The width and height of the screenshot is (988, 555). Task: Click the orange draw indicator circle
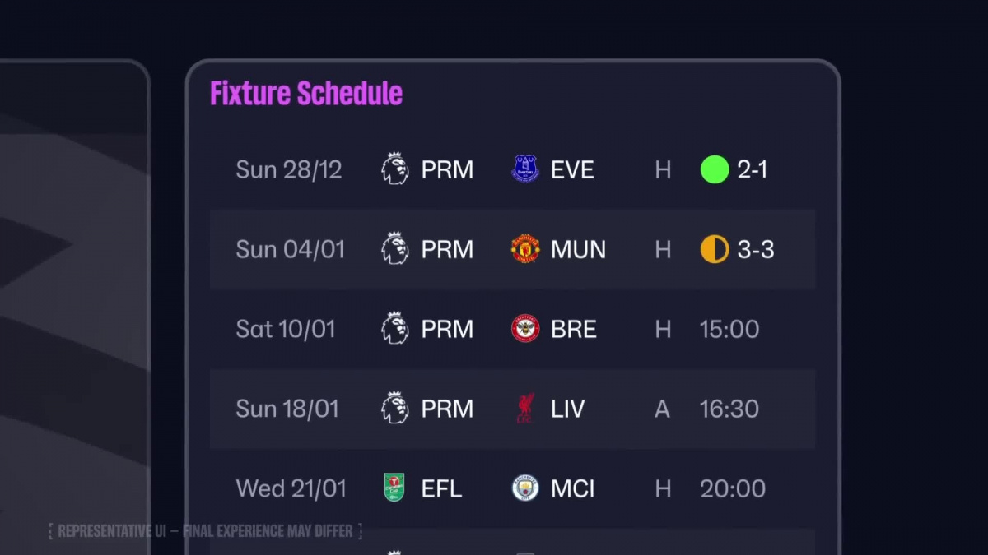pos(715,249)
